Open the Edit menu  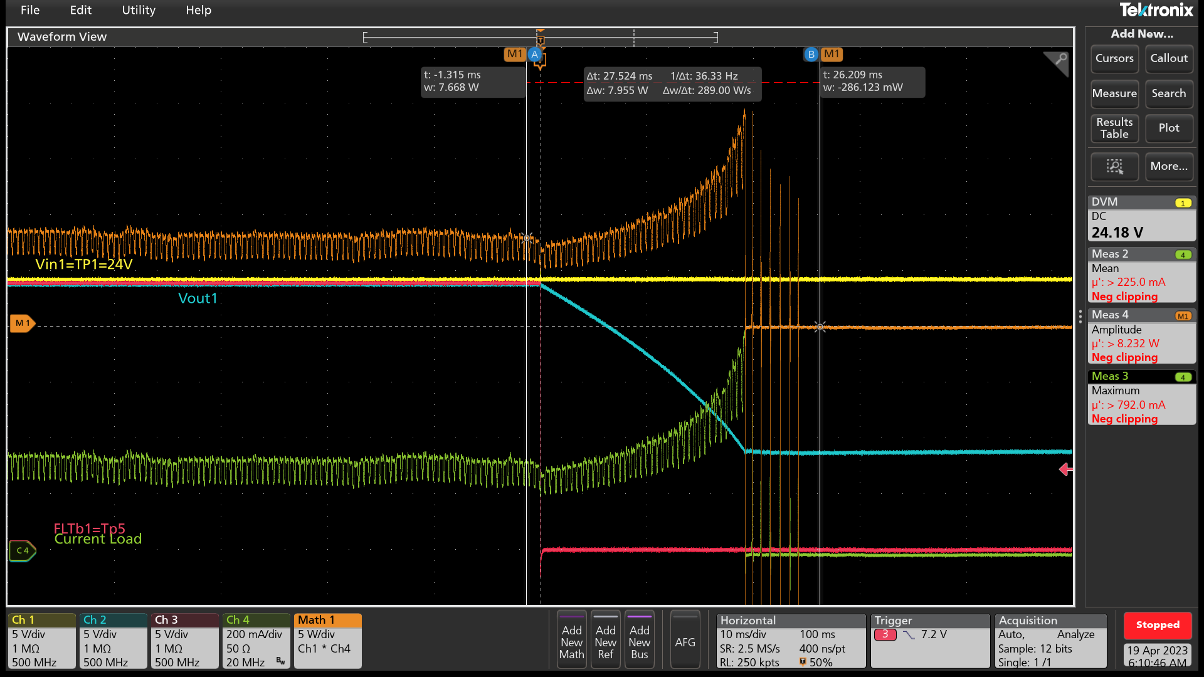81,10
